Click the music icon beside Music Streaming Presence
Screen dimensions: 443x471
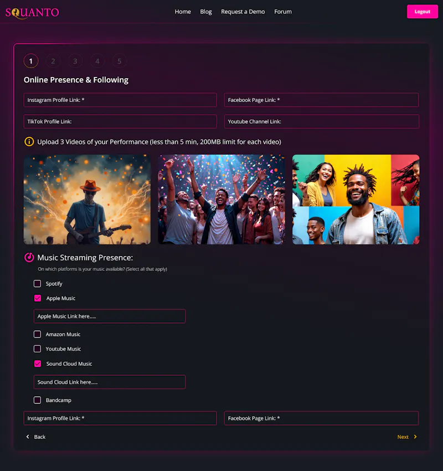tap(29, 258)
